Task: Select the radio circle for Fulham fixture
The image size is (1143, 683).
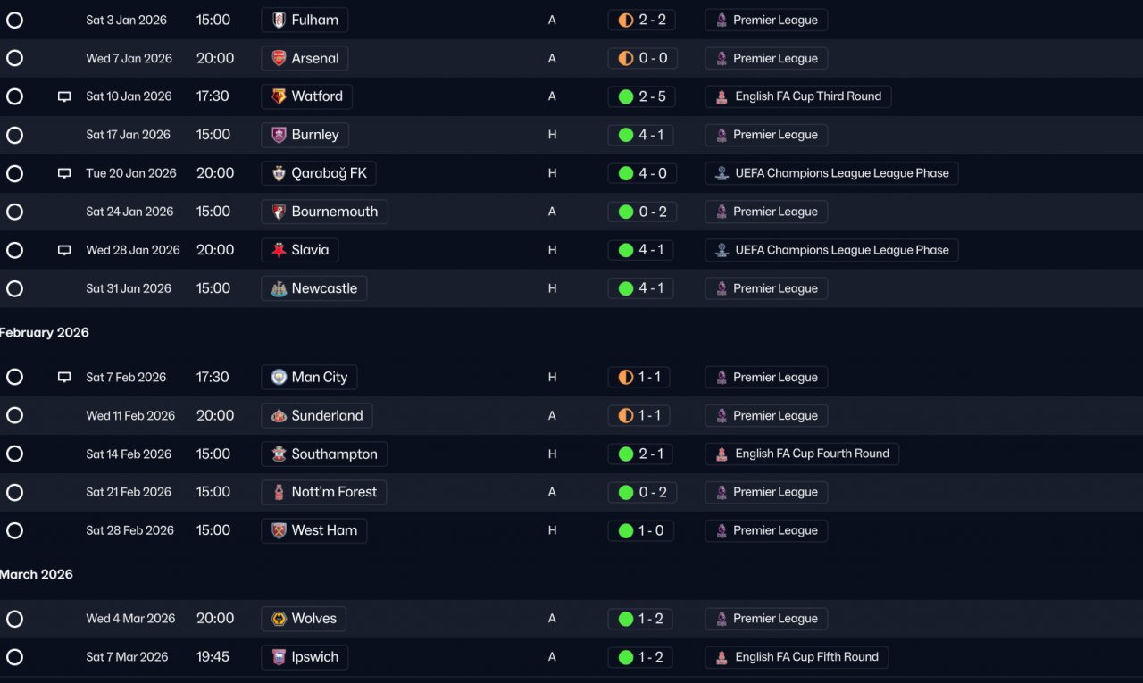Action: pyautogui.click(x=14, y=20)
